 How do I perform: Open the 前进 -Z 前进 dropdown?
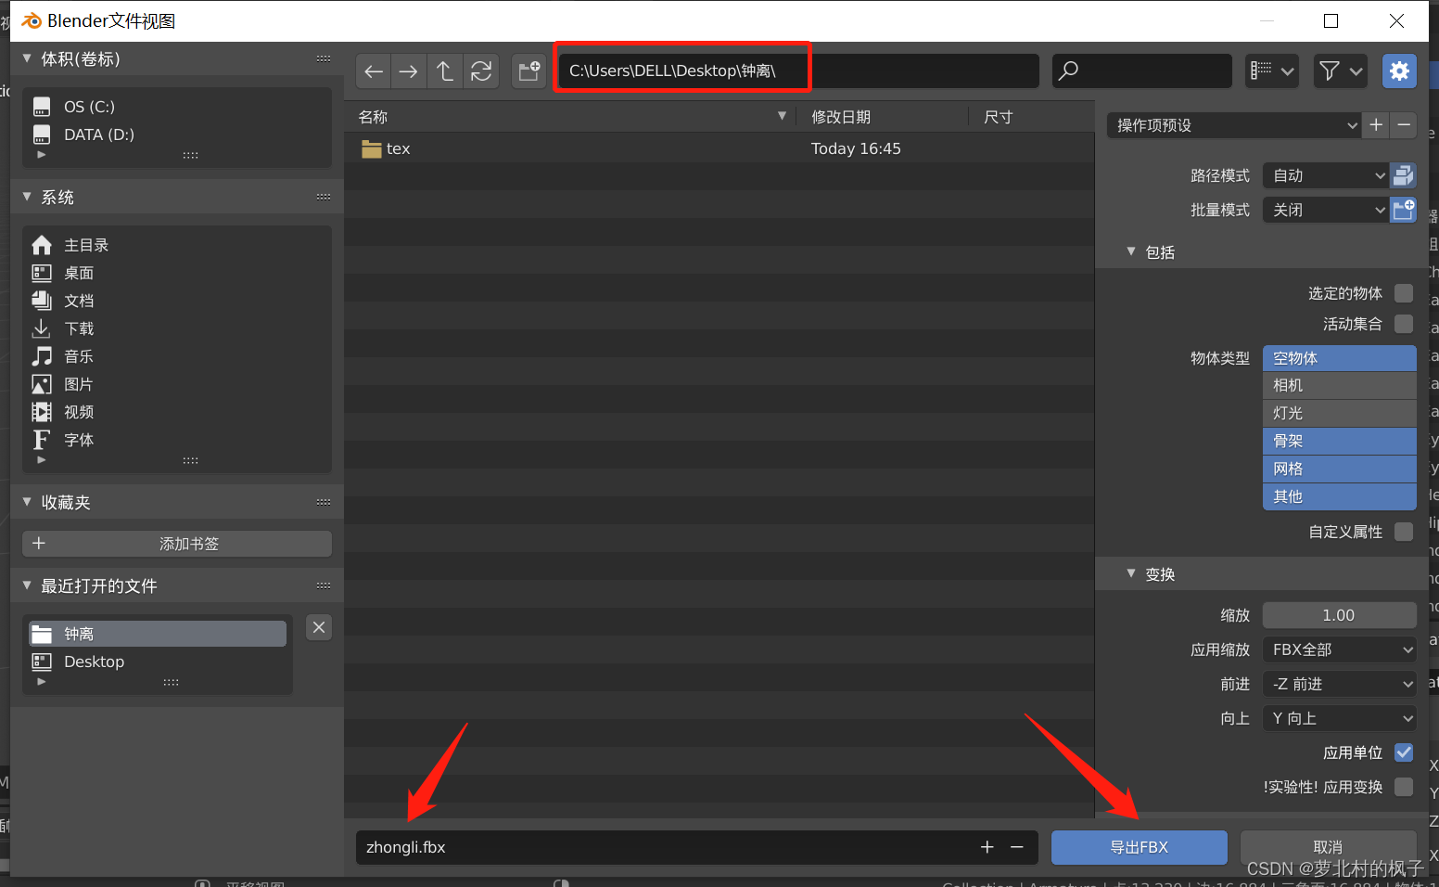[1340, 684]
